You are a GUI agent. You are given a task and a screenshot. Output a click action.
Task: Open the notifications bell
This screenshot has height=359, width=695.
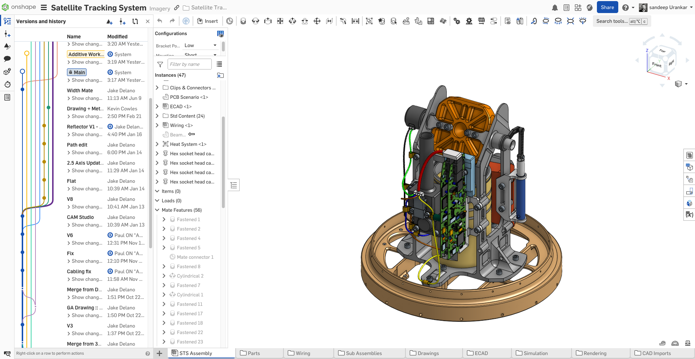tap(555, 8)
